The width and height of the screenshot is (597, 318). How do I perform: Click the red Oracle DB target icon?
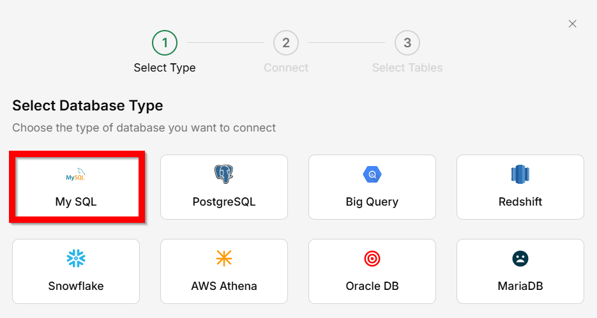point(372,258)
